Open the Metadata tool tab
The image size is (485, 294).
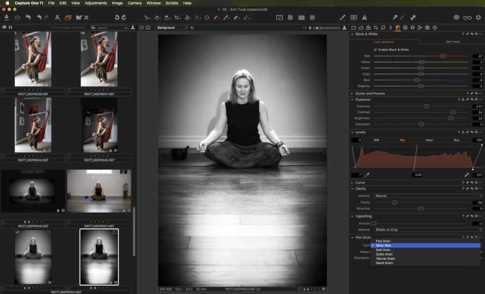(x=406, y=27)
